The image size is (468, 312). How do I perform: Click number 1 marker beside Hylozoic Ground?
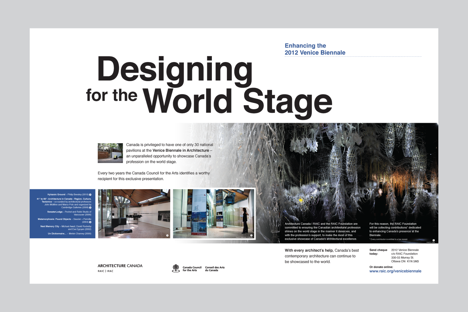click(90, 195)
